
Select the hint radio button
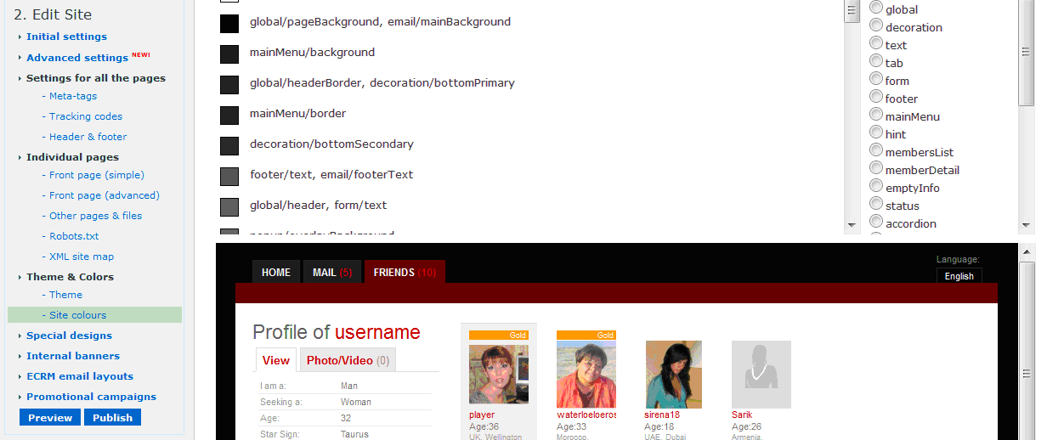click(876, 133)
